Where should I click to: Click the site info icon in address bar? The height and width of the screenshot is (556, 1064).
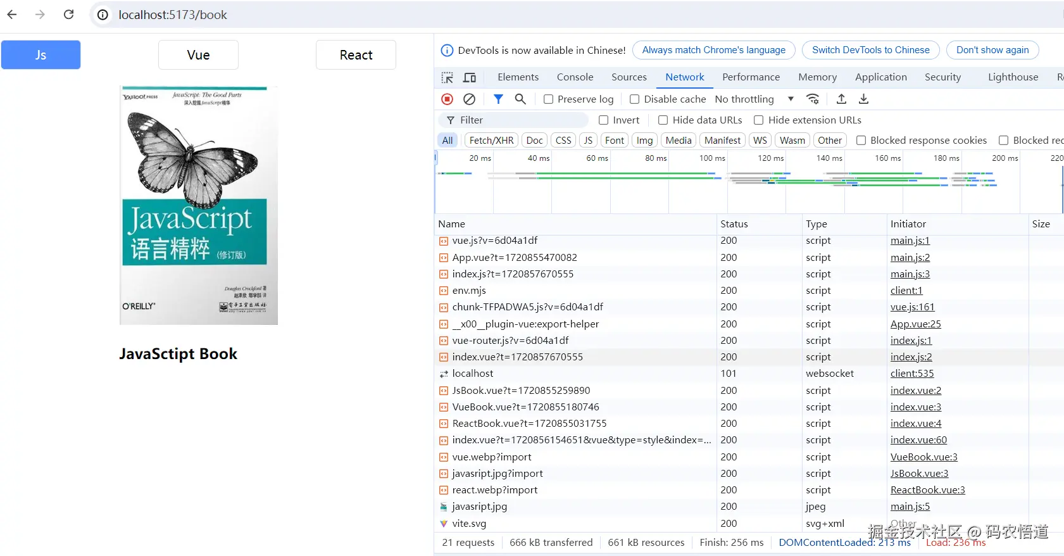pyautogui.click(x=103, y=15)
